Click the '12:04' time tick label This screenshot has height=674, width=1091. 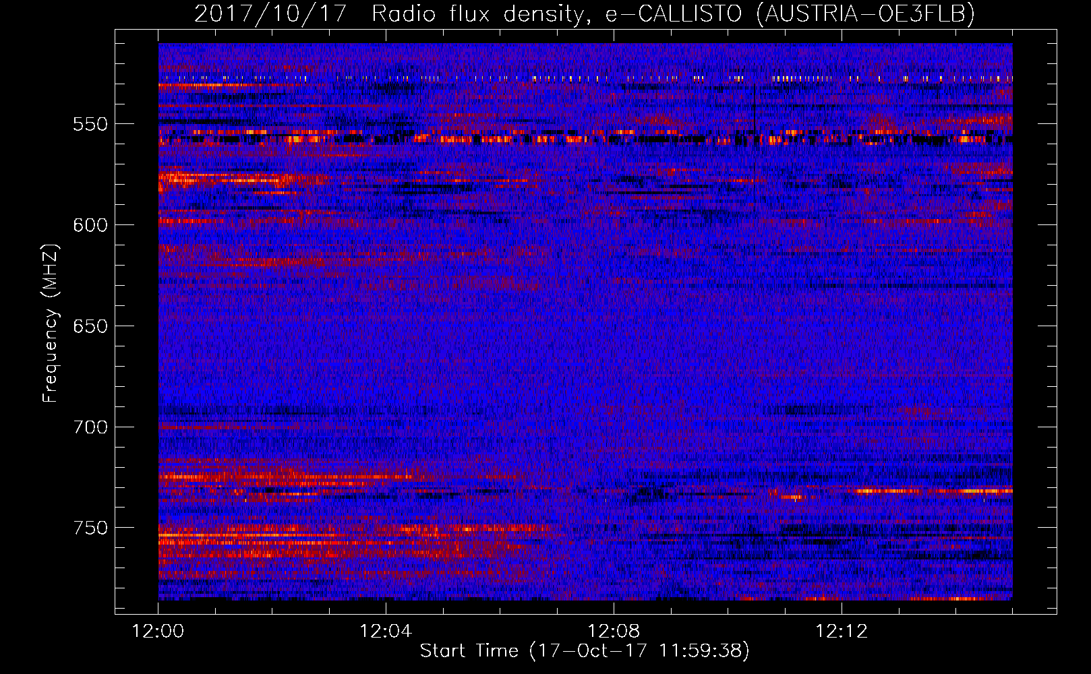(386, 632)
